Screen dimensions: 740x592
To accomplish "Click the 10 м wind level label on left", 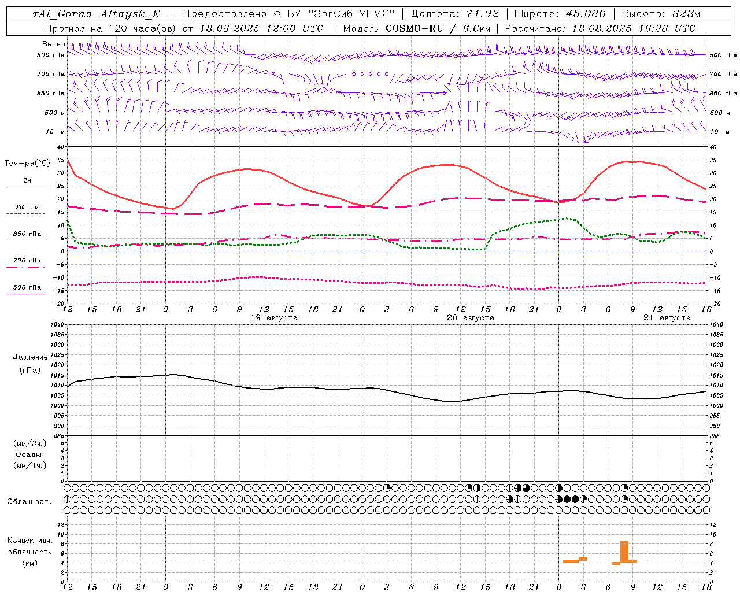I will coord(55,132).
